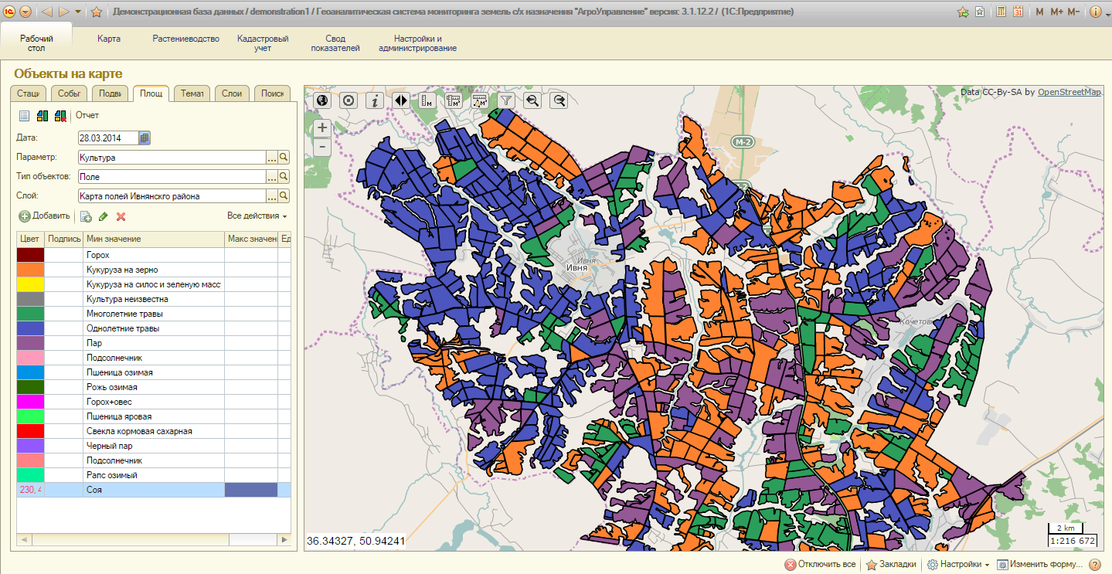1112x574 pixels.
Task: Click the Слой input field
Action: (171, 196)
